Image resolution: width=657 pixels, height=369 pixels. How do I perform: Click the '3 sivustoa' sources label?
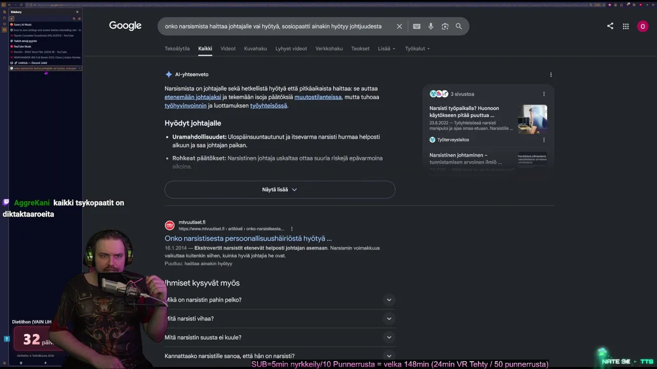click(x=462, y=94)
